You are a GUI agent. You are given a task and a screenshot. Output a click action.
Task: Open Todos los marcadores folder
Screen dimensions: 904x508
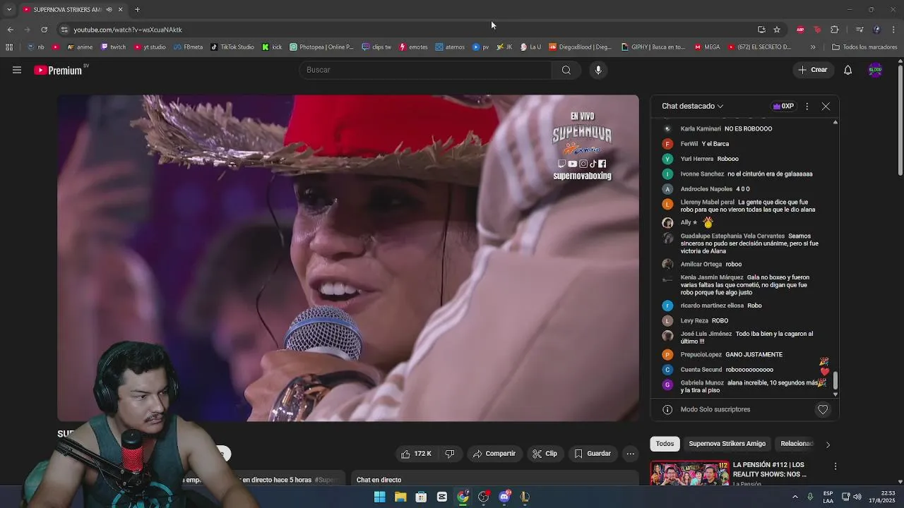pos(864,47)
